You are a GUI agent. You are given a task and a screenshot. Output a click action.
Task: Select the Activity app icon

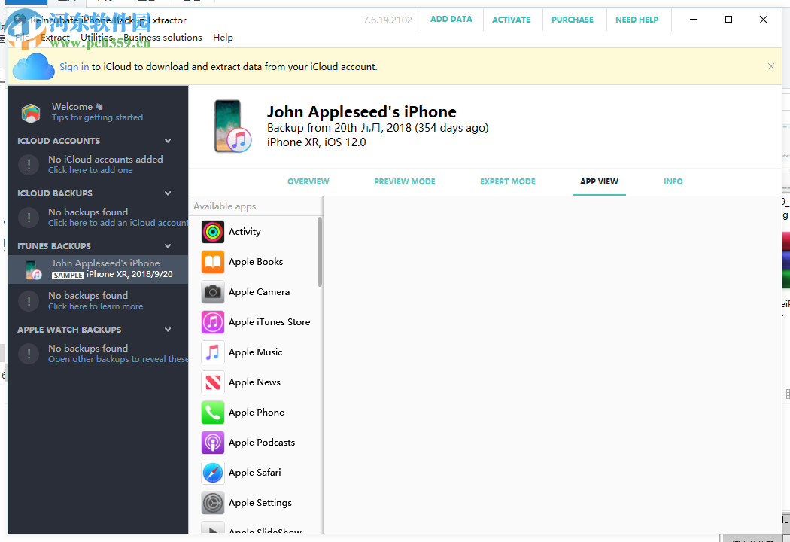(212, 232)
